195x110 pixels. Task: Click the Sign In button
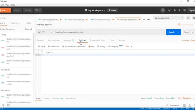pos(192,10)
